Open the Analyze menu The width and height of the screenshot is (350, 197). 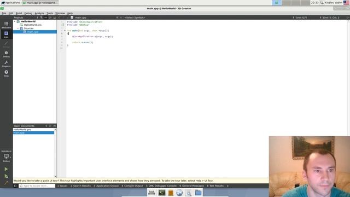tap(39, 13)
